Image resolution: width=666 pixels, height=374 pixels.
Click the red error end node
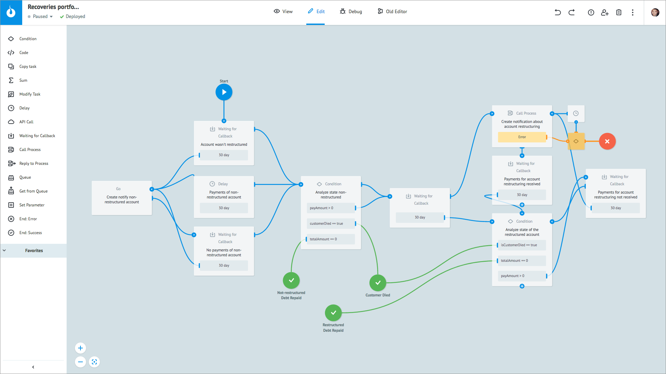pos(607,141)
